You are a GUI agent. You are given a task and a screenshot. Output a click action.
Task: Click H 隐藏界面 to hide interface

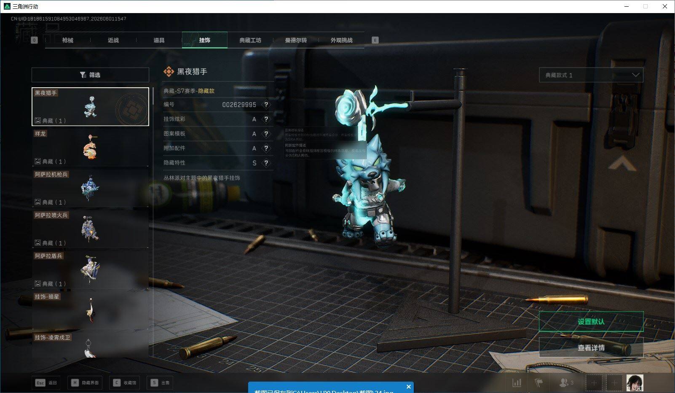[x=85, y=382]
